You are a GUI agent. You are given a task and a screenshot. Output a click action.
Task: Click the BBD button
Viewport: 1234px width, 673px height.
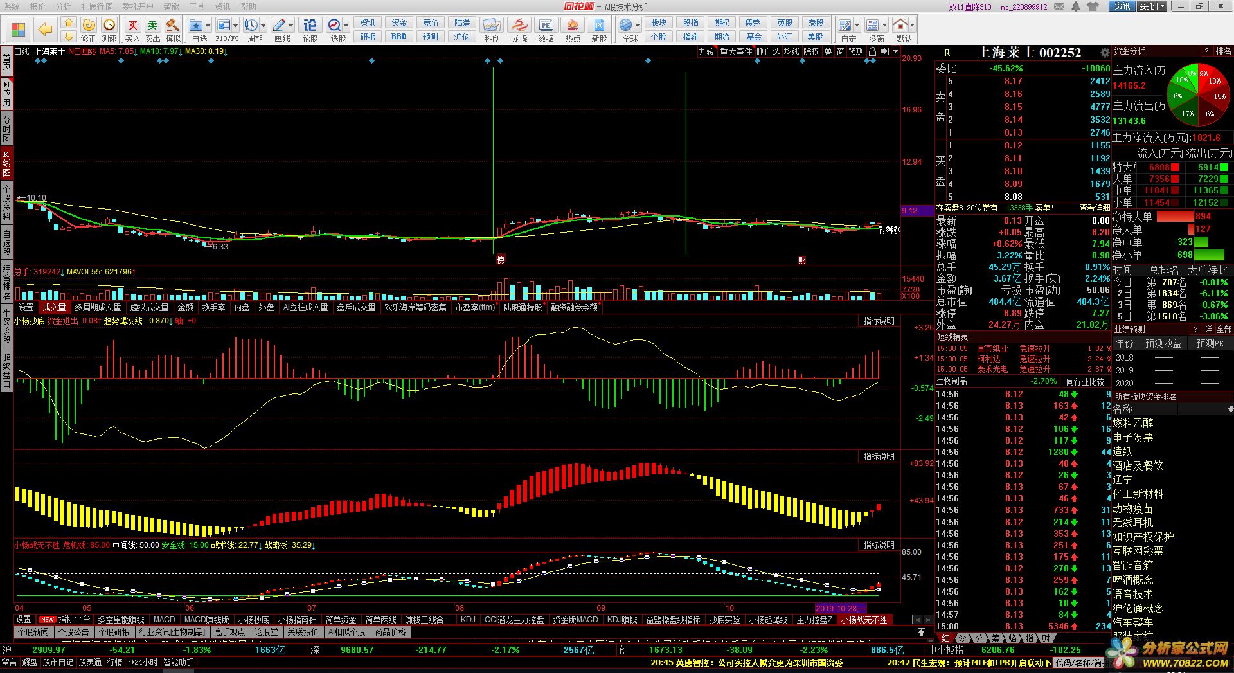(399, 37)
